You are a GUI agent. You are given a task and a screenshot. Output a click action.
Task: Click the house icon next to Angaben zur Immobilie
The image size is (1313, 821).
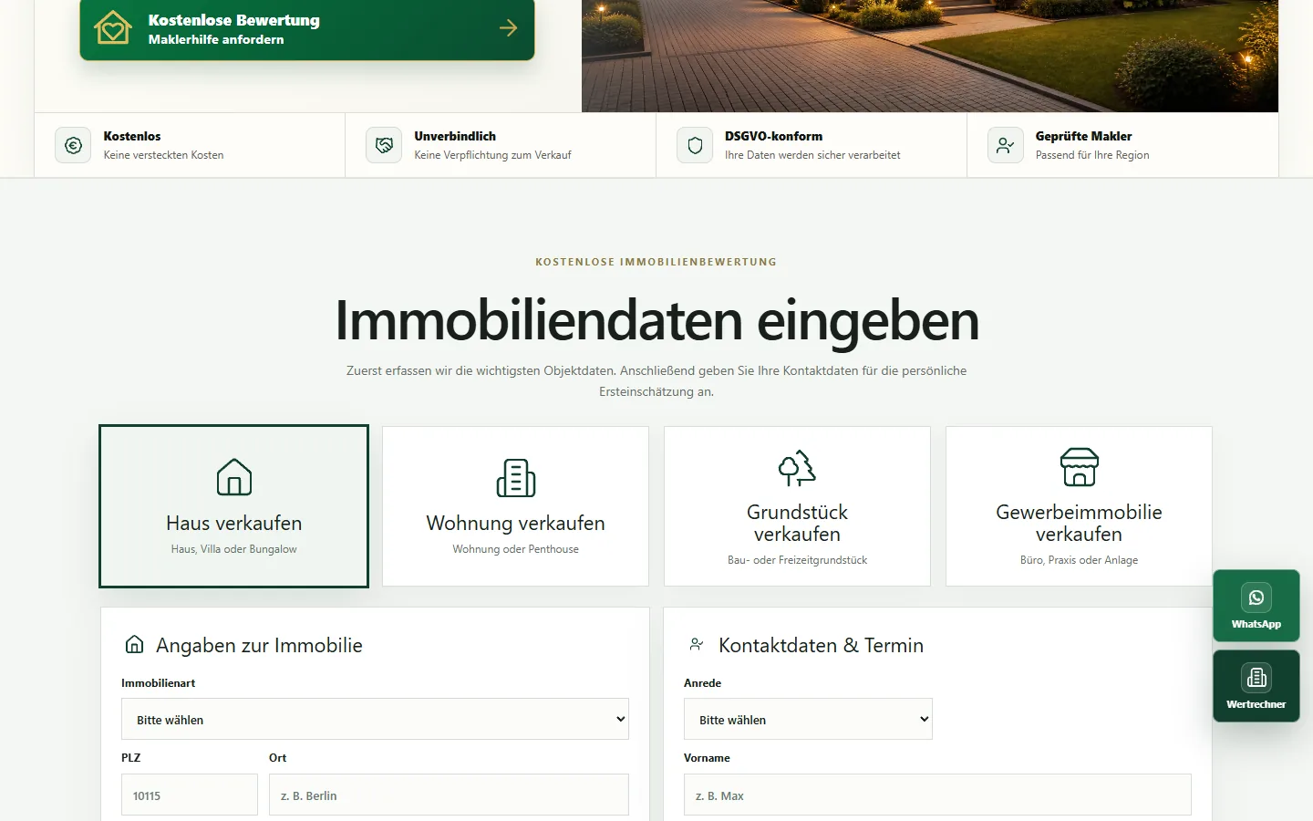pos(134,644)
